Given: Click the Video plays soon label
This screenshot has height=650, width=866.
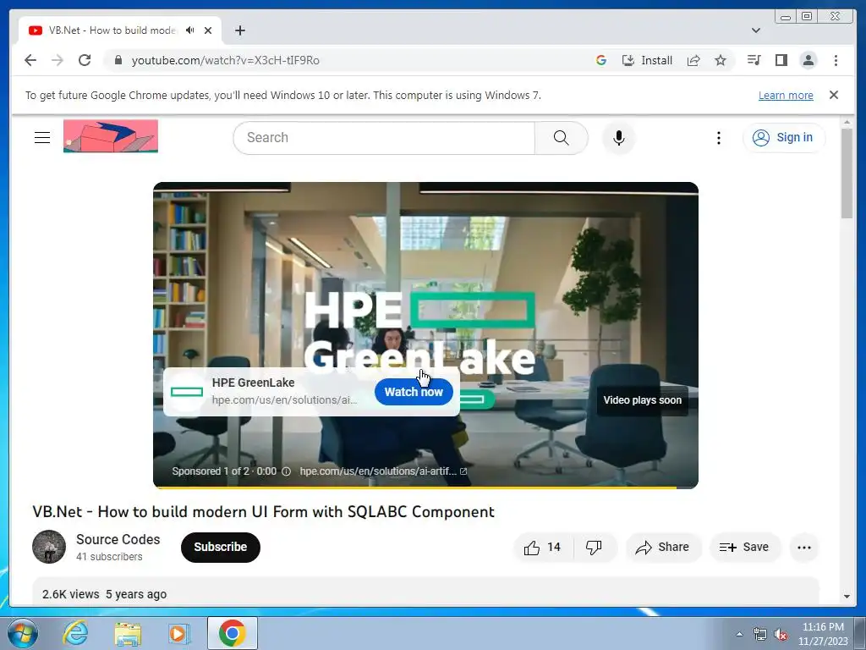Looking at the screenshot, I should point(642,400).
